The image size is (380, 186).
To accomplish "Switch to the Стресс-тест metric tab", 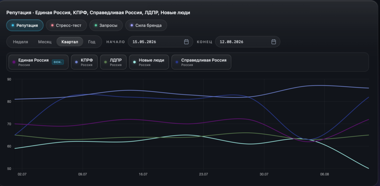I will pos(66,26).
